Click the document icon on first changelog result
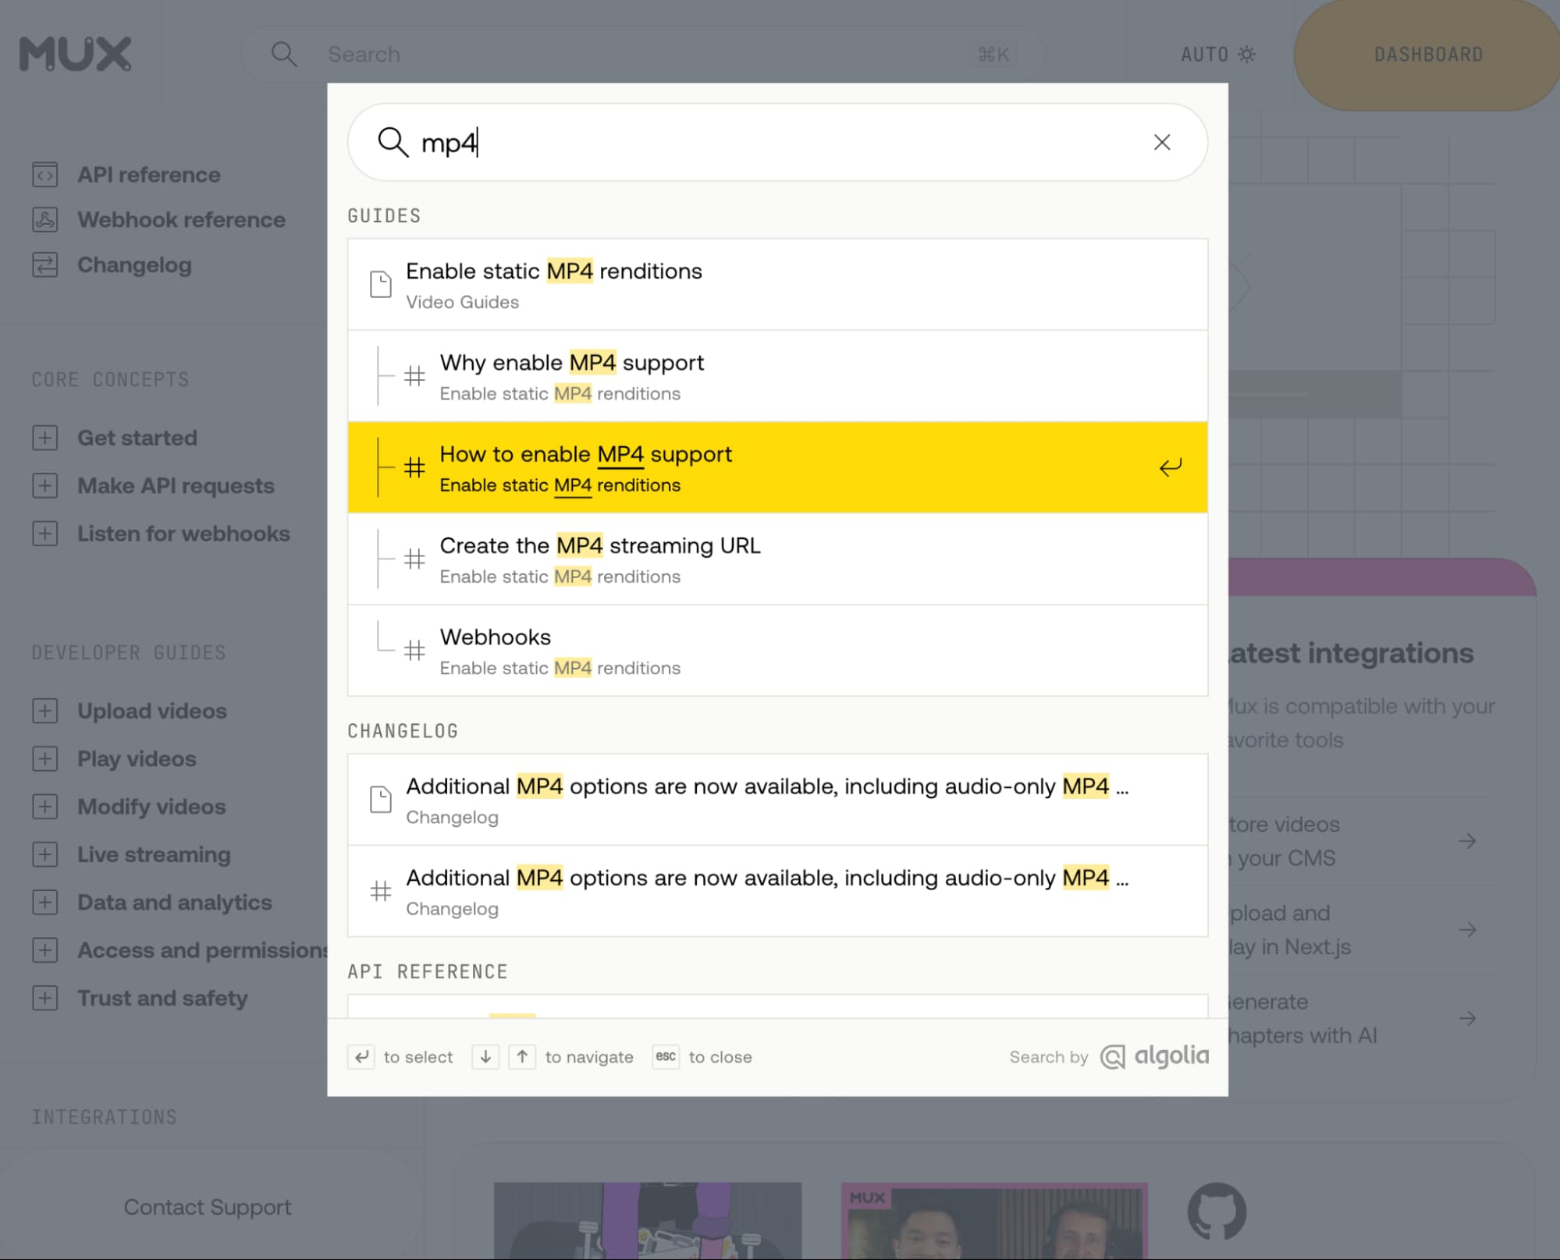The width and height of the screenshot is (1560, 1260). 381,800
